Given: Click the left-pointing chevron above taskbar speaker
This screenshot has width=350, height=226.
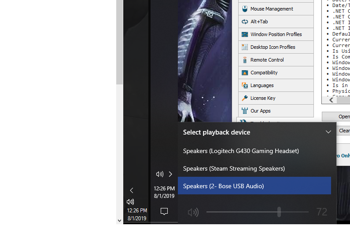Looking at the screenshot, I should point(131,190).
